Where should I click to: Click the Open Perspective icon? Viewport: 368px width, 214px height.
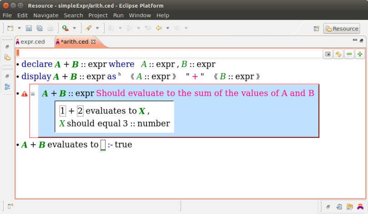[x=317, y=28]
